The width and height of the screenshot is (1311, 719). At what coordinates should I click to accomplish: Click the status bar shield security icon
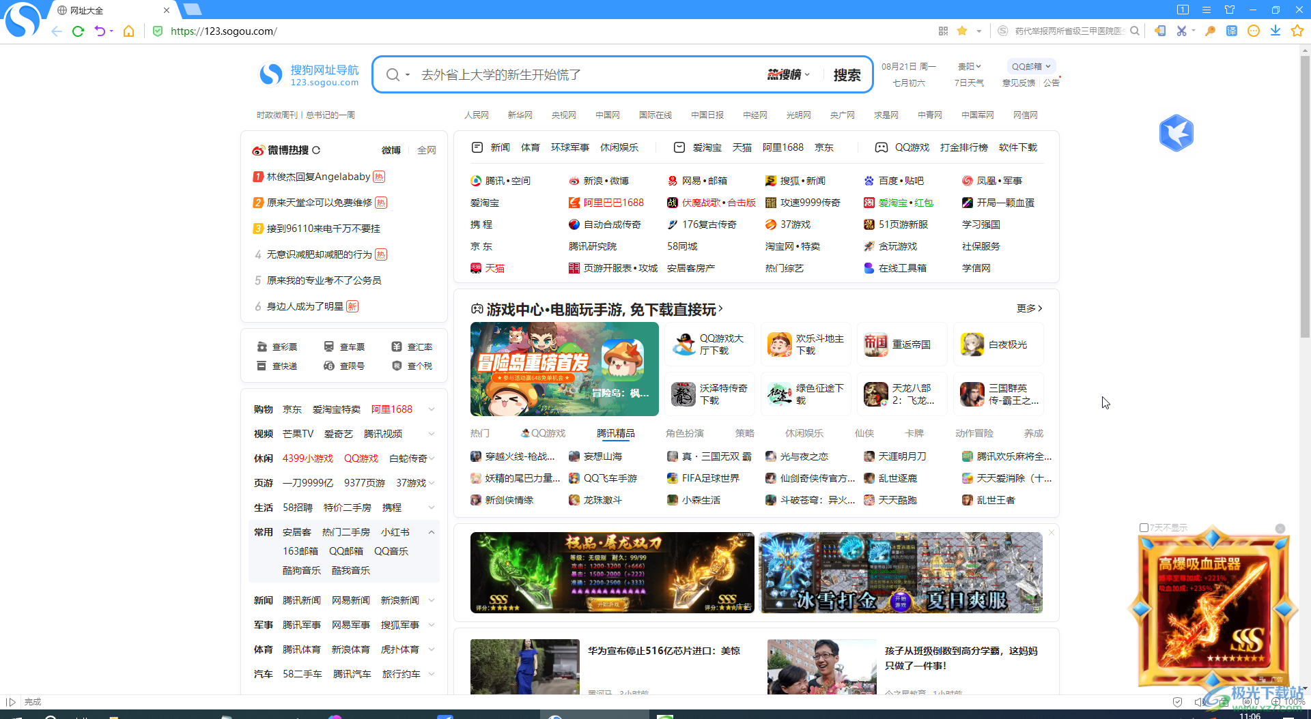(1177, 702)
